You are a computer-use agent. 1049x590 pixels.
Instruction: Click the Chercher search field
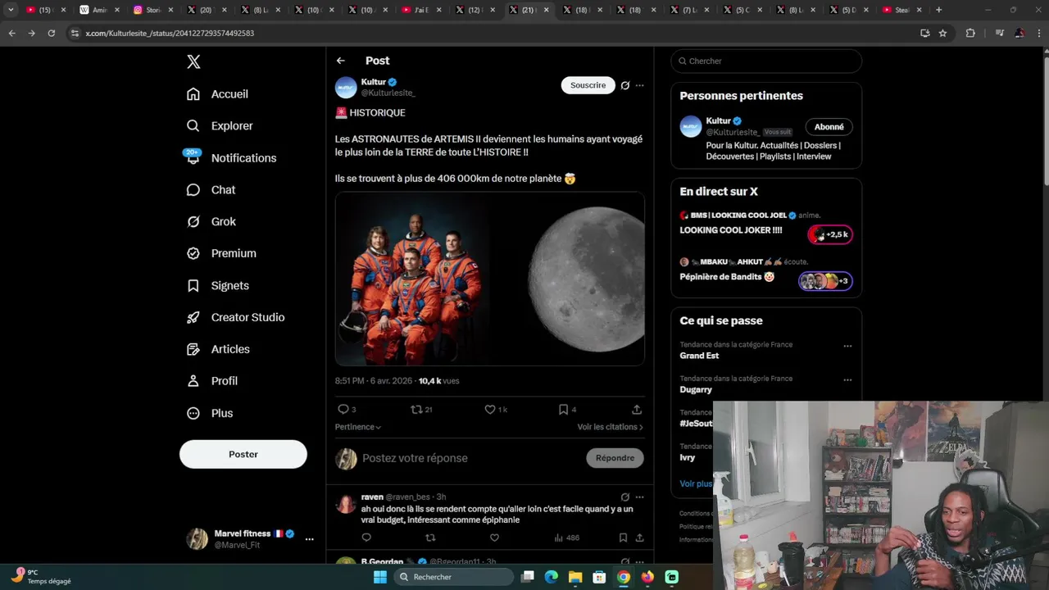(766, 61)
